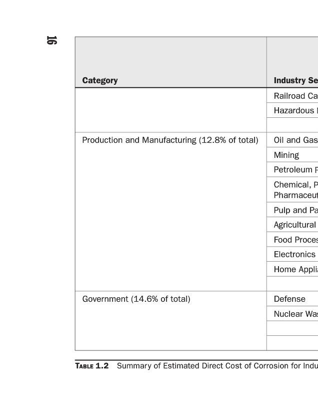This screenshot has height=401, width=318.
Task: Select the Category column header
Action: pyautogui.click(x=100, y=81)
